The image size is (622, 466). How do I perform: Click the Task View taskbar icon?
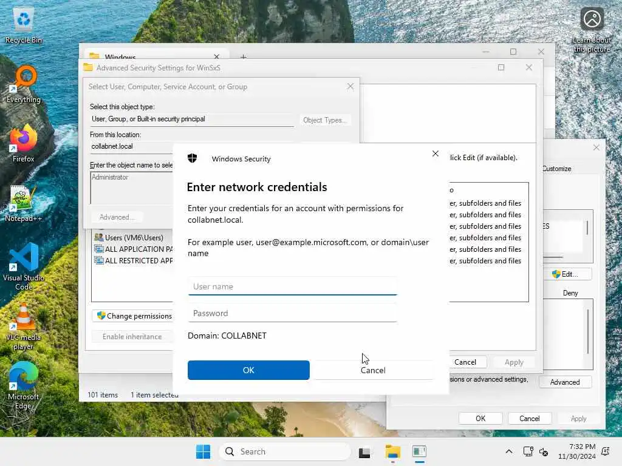[364, 451]
